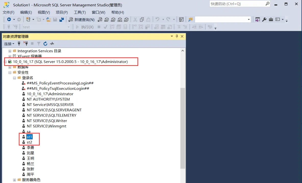Open the 视图(V) menu
The width and height of the screenshot is (302, 183).
[x=44, y=12]
